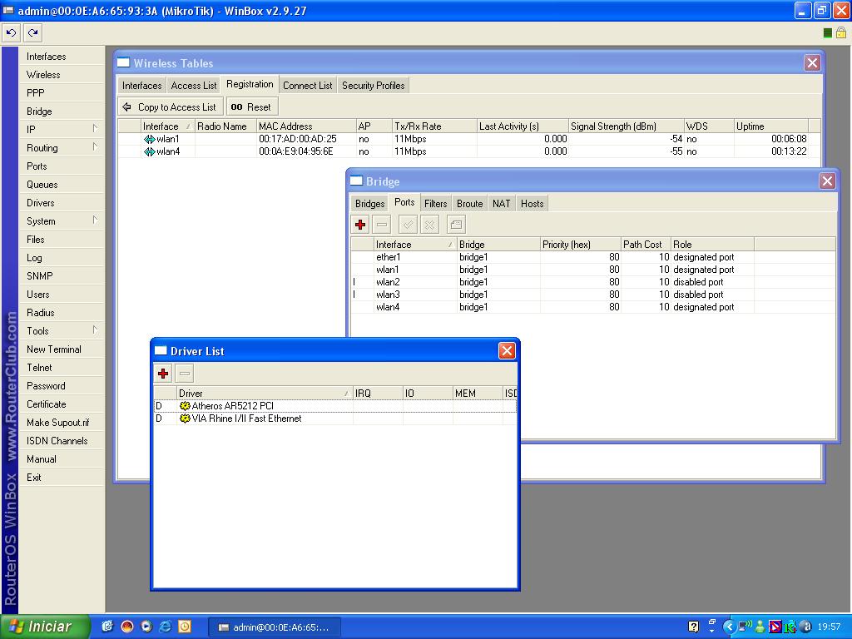Click the IRQ column header in Driver List
The image size is (852, 639).
378,393
